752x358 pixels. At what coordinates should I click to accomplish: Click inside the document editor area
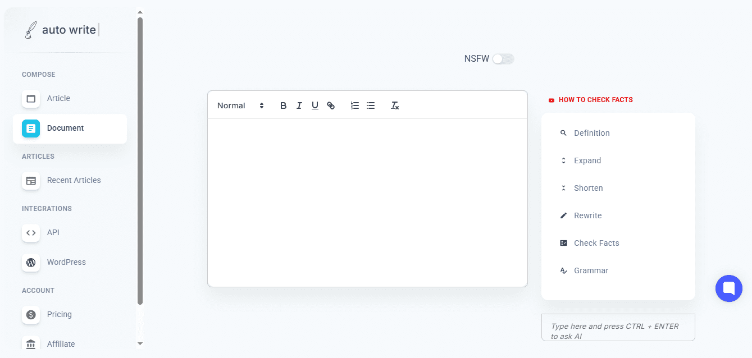pos(367,202)
